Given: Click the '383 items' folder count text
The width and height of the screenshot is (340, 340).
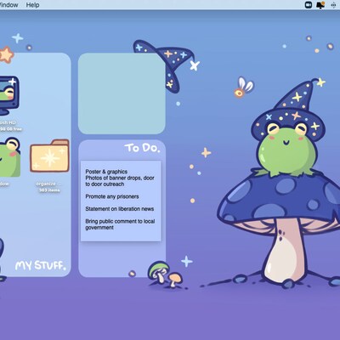Looking at the screenshot, I should (x=49, y=190).
